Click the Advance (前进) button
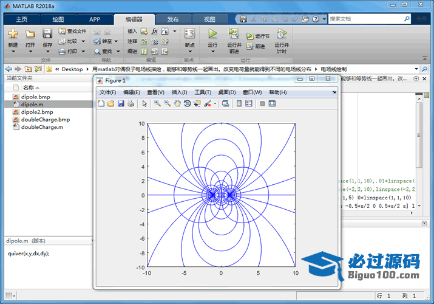 coord(256,46)
